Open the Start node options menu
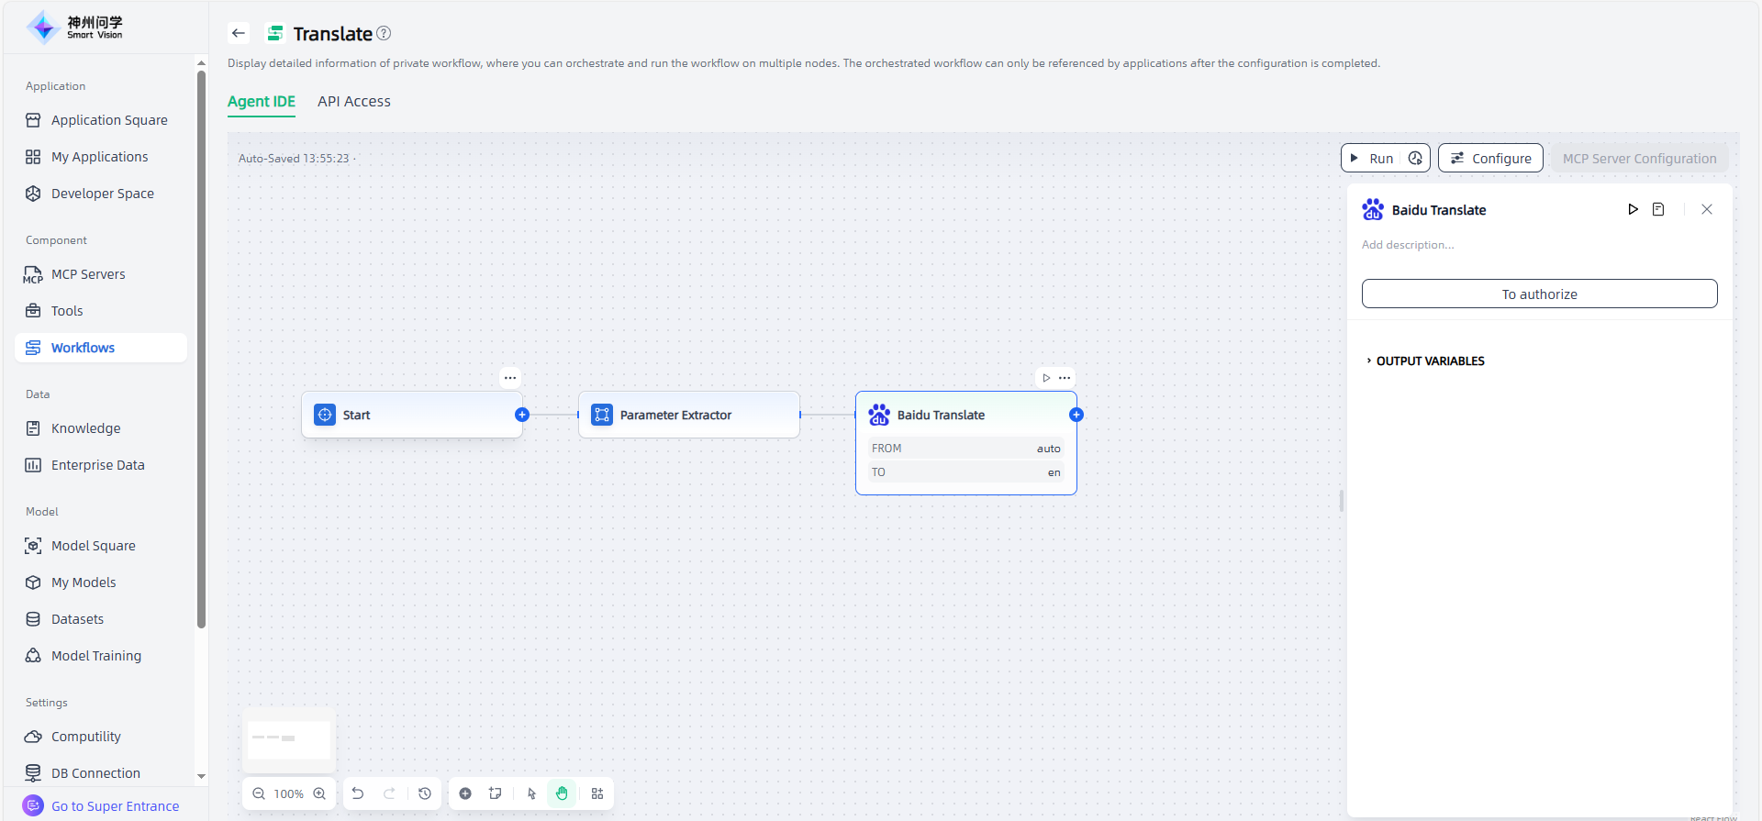1762x821 pixels. (510, 377)
